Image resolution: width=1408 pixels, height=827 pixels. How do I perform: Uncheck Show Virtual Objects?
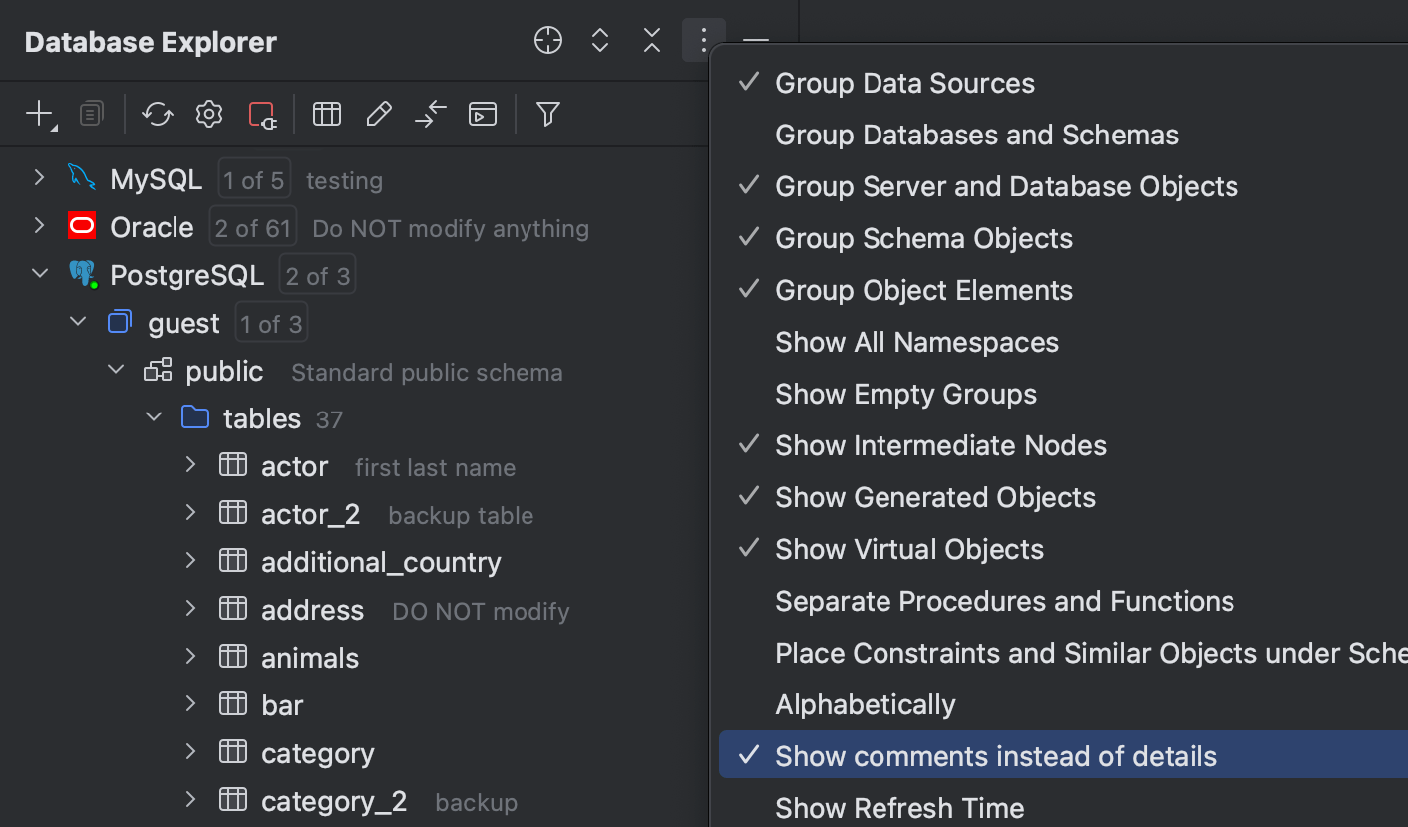908,549
